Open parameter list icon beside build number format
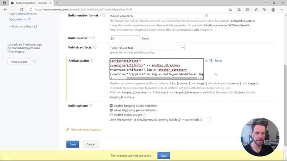The height and width of the screenshot is (161, 287). [x=206, y=16]
